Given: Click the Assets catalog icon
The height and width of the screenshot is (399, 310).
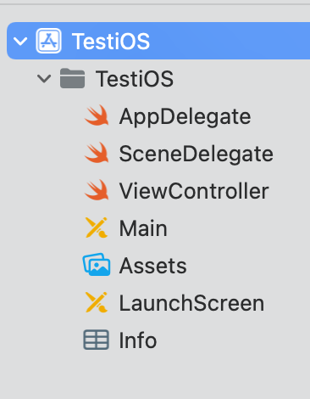Looking at the screenshot, I should [x=97, y=265].
